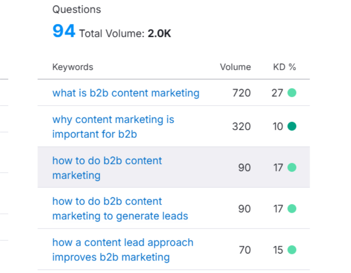
Task: Click the KD dot beside value 15
Action: (292, 250)
